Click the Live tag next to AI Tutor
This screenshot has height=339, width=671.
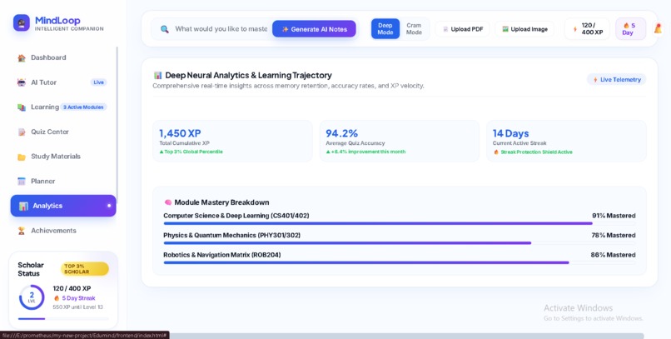point(98,82)
